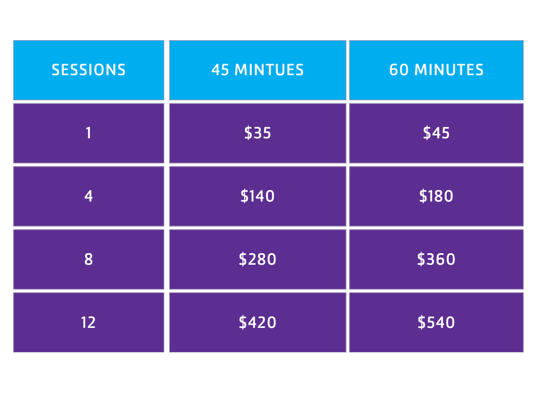
Task: Click the blank white area below the table
Action: tap(267, 377)
